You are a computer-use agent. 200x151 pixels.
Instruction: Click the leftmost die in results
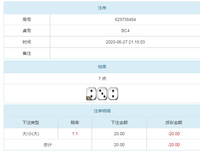tap(92, 93)
